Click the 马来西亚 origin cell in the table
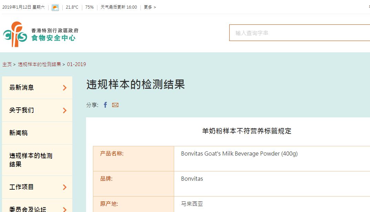 pos(192,203)
